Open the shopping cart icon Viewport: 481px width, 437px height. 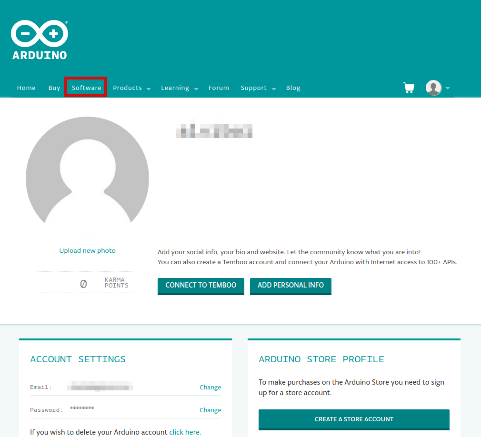pyautogui.click(x=409, y=88)
